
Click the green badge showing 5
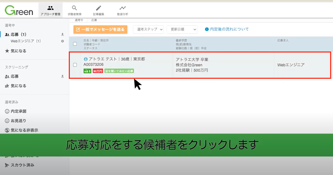87,71
